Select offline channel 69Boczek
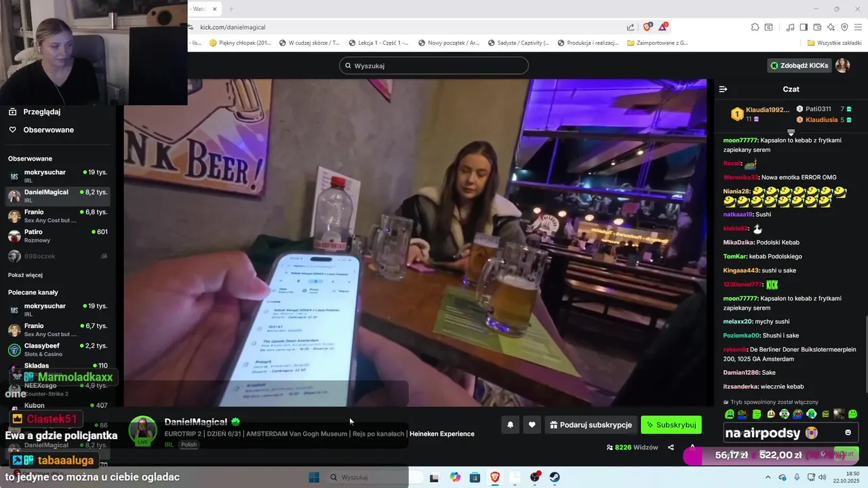Screen dimensions: 868x488 [x=58, y=256]
